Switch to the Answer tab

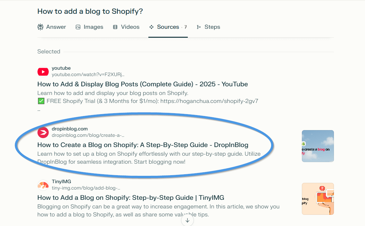point(56,27)
